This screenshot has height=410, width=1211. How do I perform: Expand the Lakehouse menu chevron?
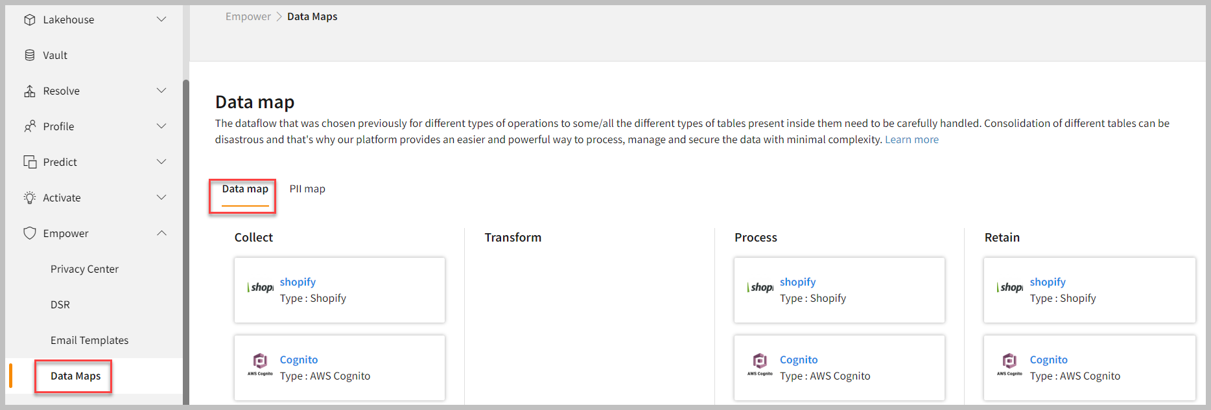161,19
